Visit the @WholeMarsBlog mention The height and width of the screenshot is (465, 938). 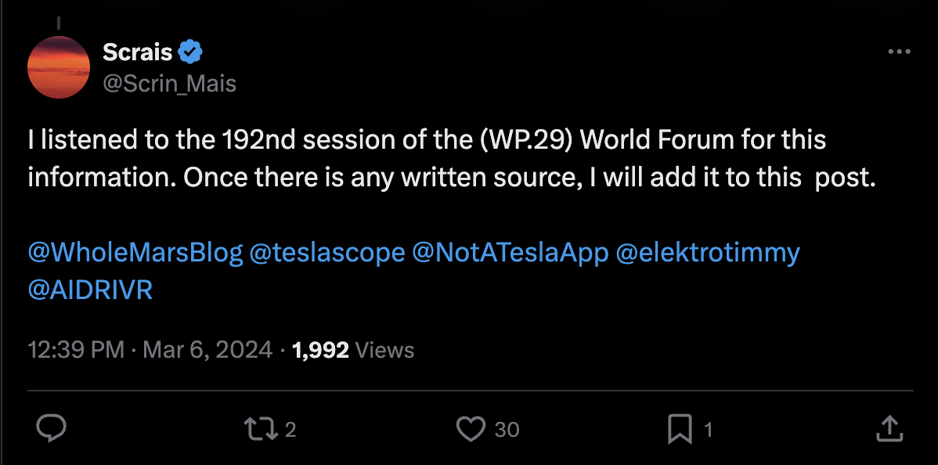[134, 253]
